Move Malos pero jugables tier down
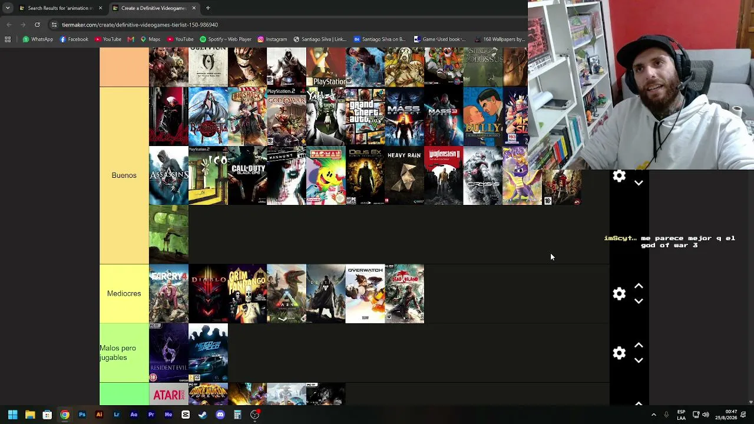754x424 pixels. pyautogui.click(x=639, y=360)
